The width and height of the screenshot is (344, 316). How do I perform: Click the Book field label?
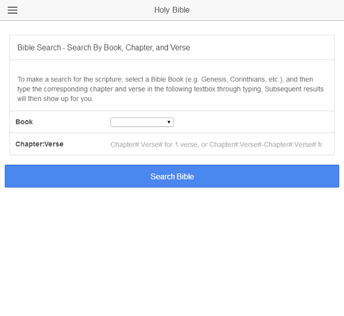(x=24, y=122)
